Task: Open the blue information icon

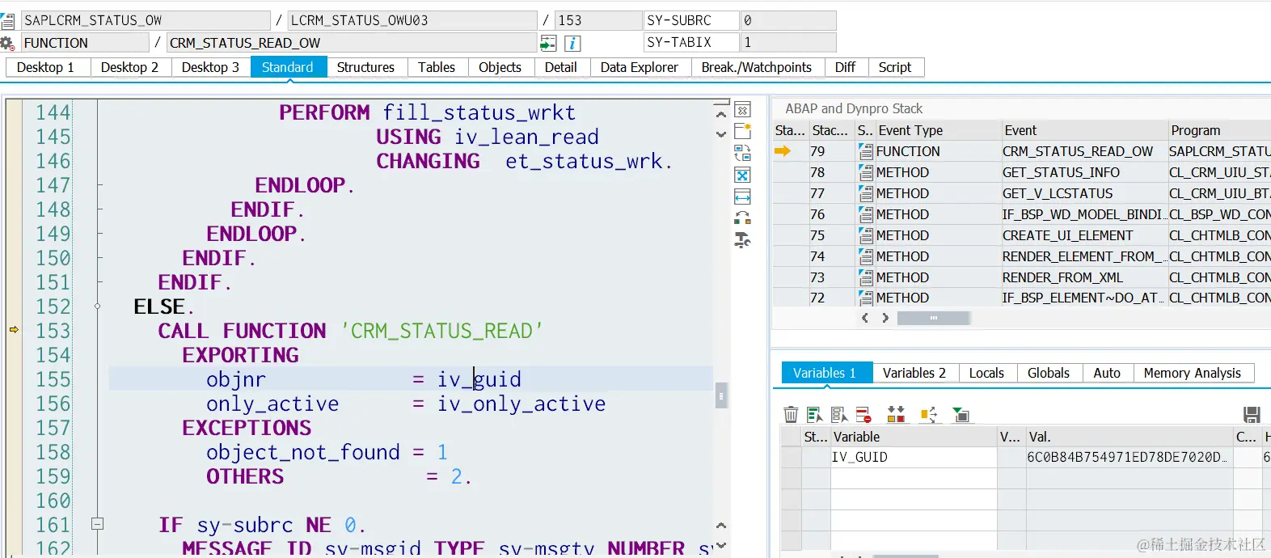Action: point(572,43)
